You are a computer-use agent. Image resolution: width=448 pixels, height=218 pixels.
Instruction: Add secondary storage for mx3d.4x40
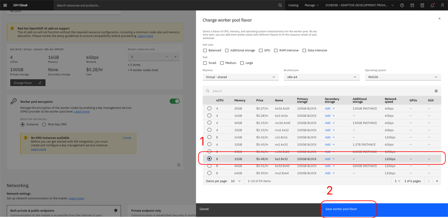330,123
